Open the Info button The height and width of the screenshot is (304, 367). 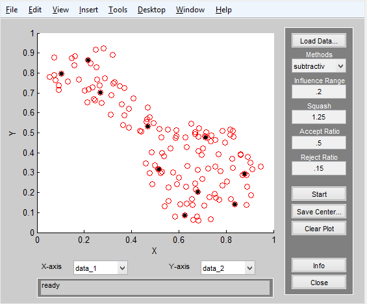(319, 266)
